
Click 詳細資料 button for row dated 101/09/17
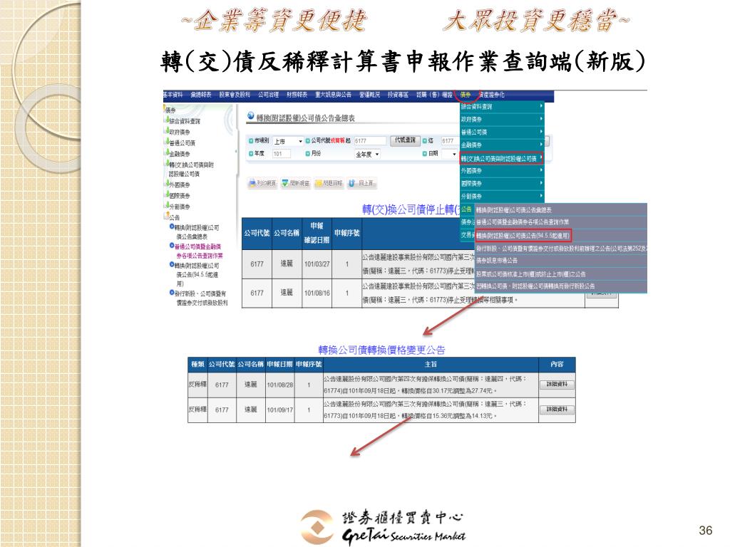[x=557, y=410]
